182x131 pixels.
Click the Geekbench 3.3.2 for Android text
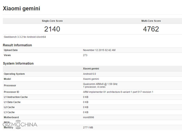point(25,37)
